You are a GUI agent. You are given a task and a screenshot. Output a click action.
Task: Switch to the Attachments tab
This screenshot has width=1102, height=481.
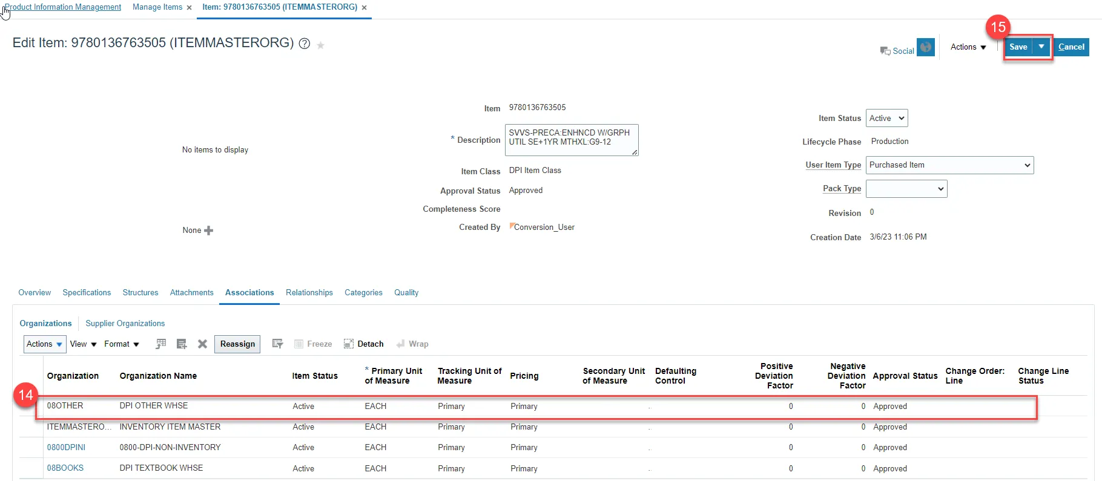click(192, 293)
